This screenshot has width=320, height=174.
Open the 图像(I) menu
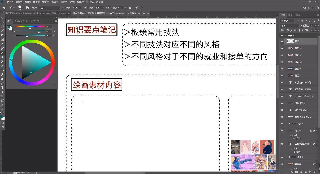click(28, 2)
